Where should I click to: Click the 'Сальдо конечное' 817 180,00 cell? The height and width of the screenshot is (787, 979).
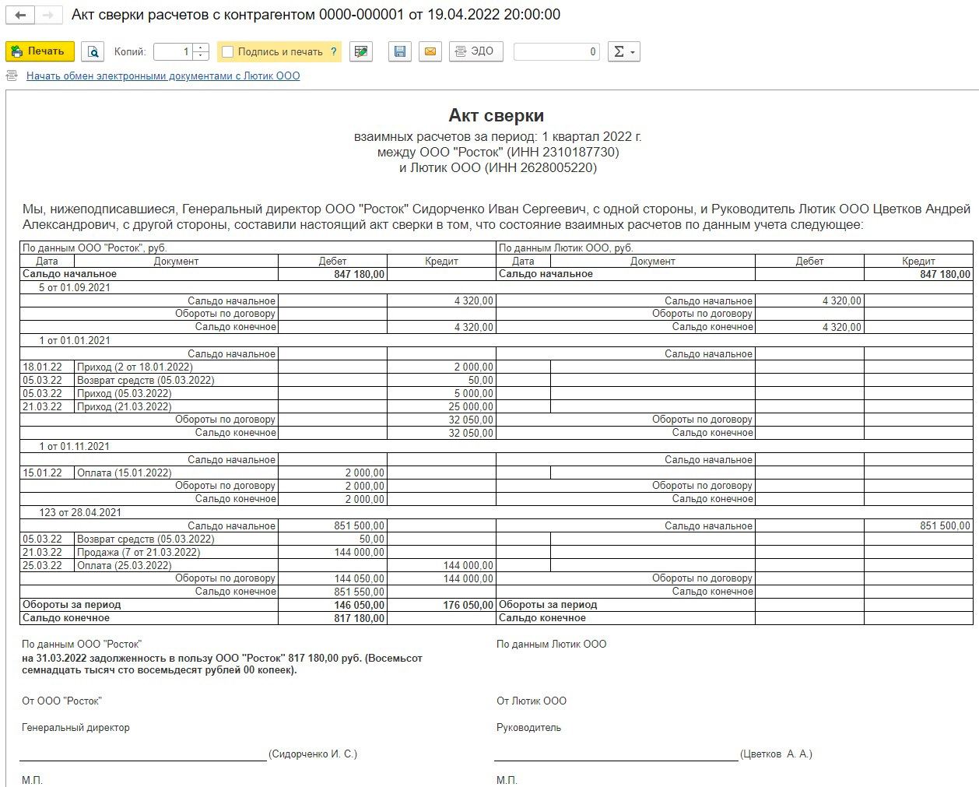(x=332, y=618)
